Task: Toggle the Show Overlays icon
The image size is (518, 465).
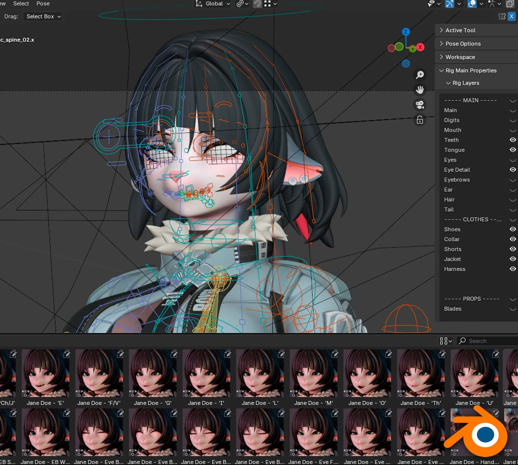Action: 472,4
